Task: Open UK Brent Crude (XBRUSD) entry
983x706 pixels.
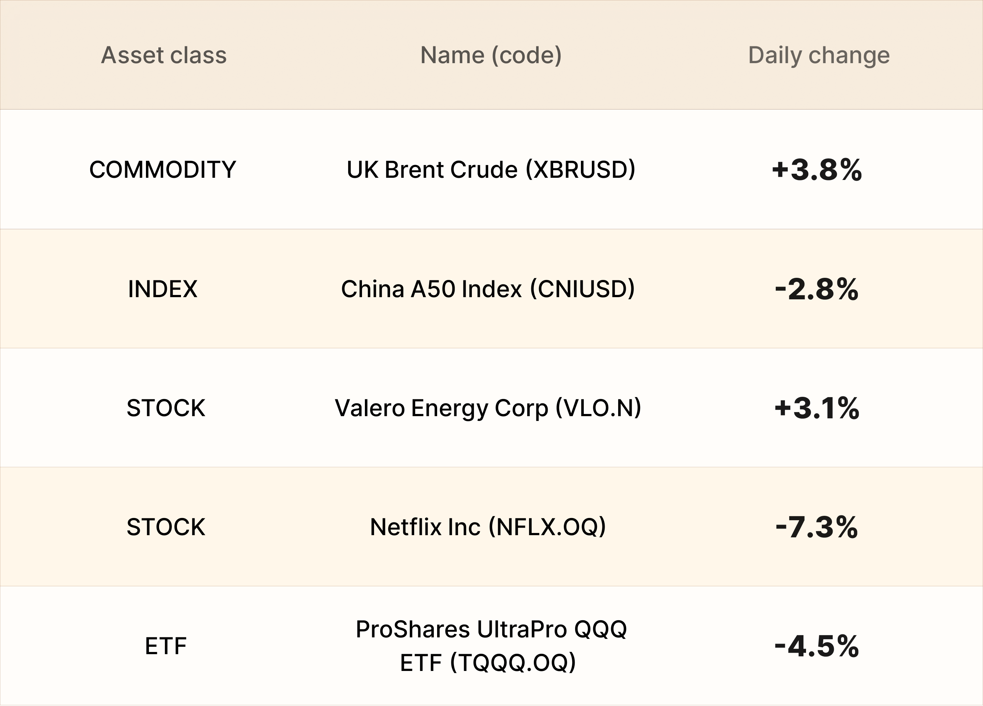Action: [x=491, y=169]
